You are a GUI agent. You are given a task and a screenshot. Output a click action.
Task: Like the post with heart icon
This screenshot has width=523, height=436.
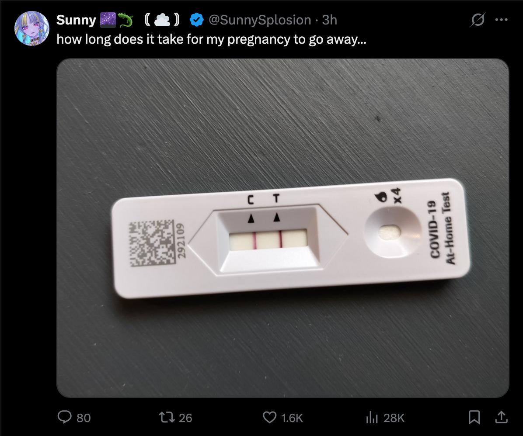(269, 418)
